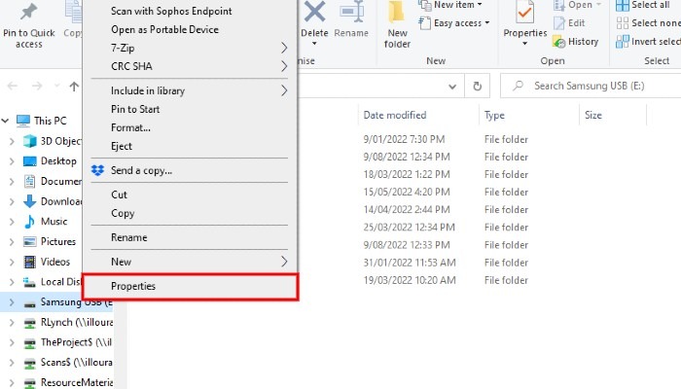Choose Open as Portable Device
Image resolution: width=681 pixels, height=389 pixels.
[190, 30]
